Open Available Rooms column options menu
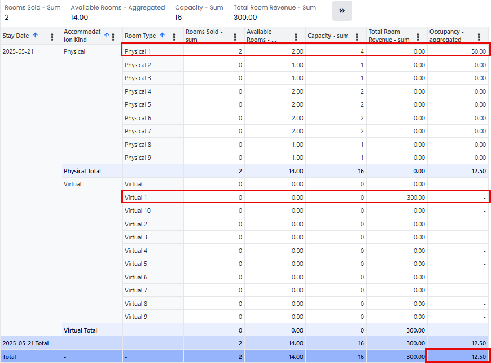Viewport: 491px width, 363px height. (296, 36)
